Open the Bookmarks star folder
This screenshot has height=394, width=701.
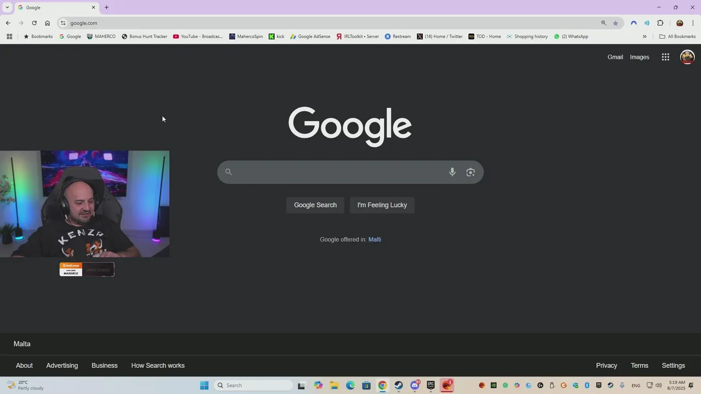(38, 37)
